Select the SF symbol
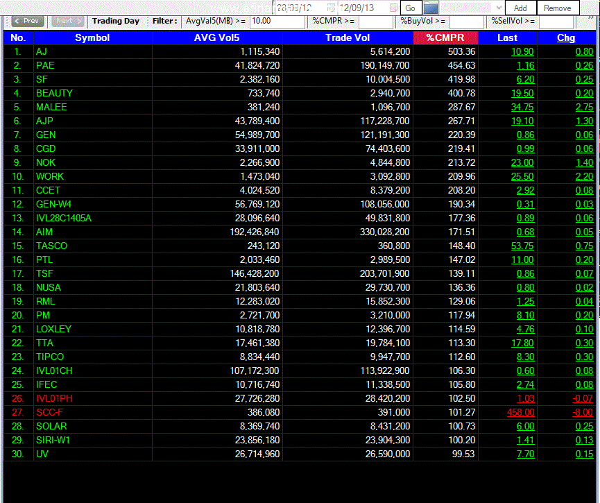Image resolution: width=600 pixels, height=503 pixels. [x=42, y=80]
